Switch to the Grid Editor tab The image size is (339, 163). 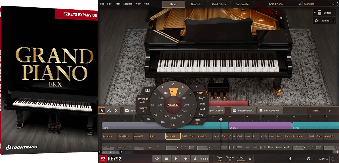point(219,4)
